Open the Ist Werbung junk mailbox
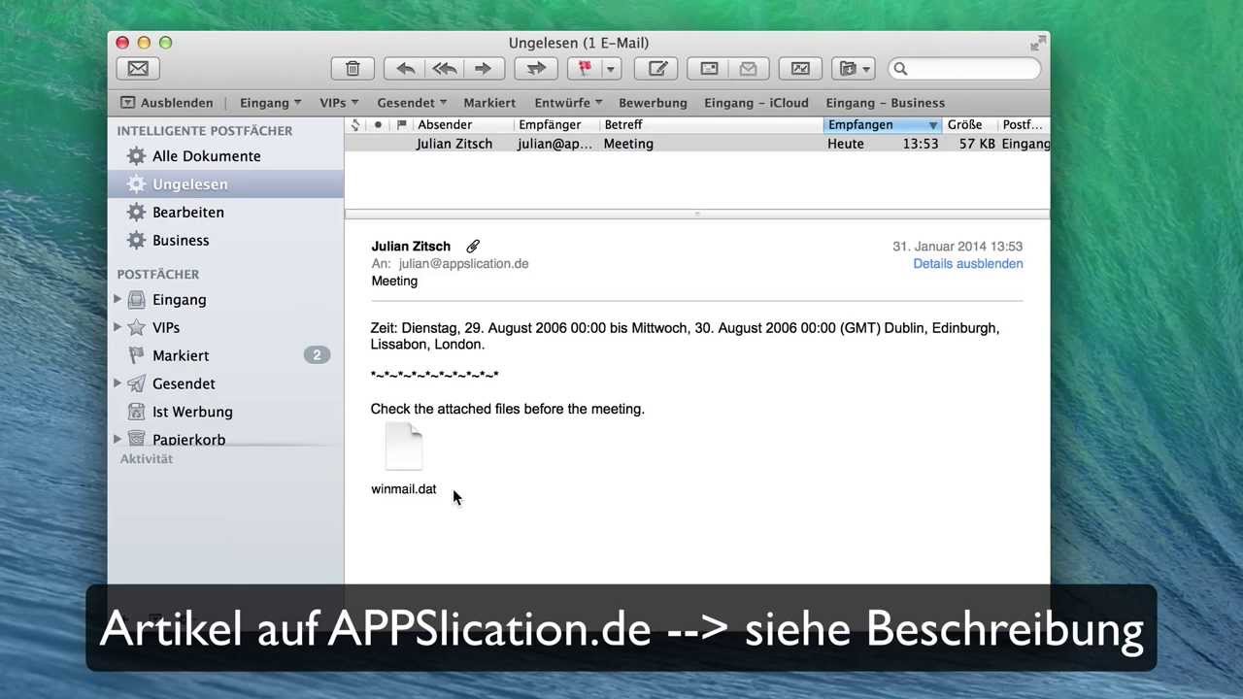Screen dimensions: 1243x699 point(192,413)
